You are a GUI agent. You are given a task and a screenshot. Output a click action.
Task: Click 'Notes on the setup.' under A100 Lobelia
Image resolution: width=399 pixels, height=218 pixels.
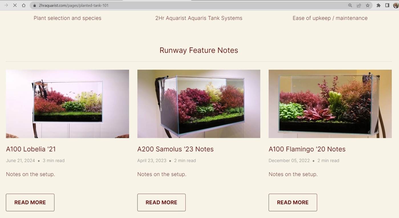point(31,174)
